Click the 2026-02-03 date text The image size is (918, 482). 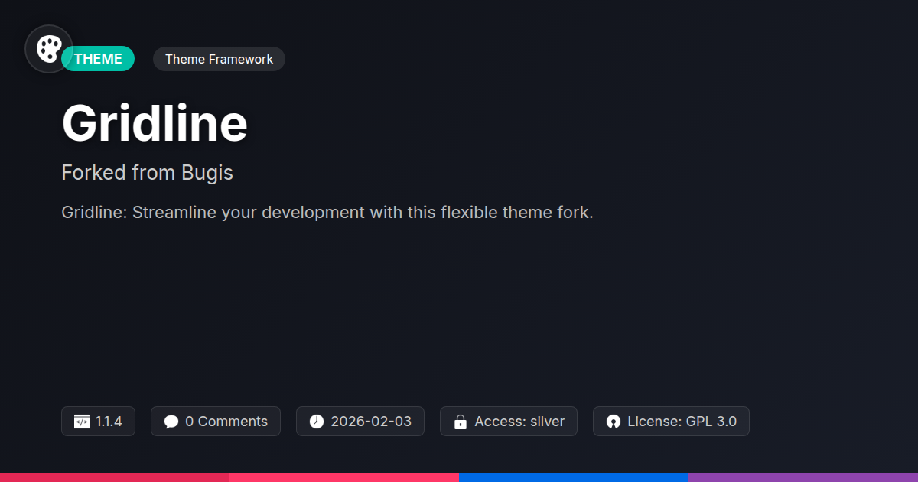click(x=371, y=422)
